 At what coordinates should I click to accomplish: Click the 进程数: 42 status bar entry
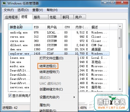coord(10,108)
